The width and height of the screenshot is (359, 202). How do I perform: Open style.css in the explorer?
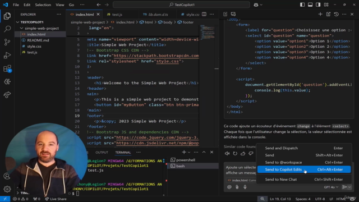pyautogui.click(x=34, y=46)
